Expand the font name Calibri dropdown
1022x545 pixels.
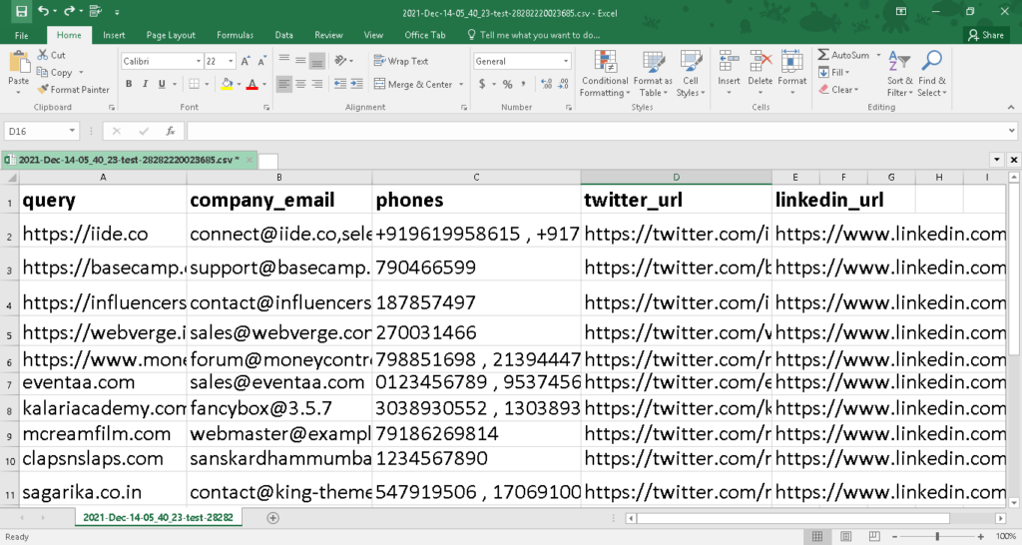click(x=197, y=61)
